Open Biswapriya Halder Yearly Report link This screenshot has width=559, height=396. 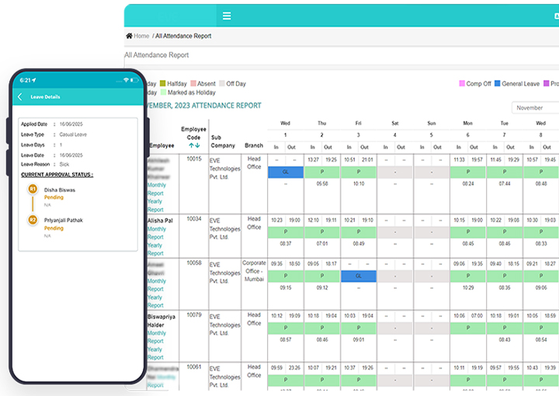pyautogui.click(x=155, y=353)
